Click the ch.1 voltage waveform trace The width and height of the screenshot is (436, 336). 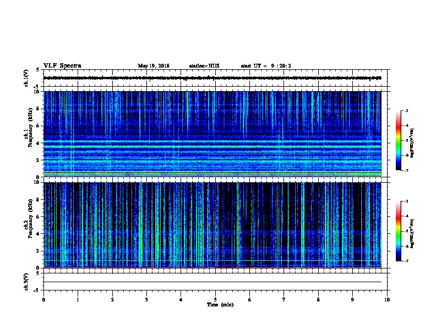point(212,78)
